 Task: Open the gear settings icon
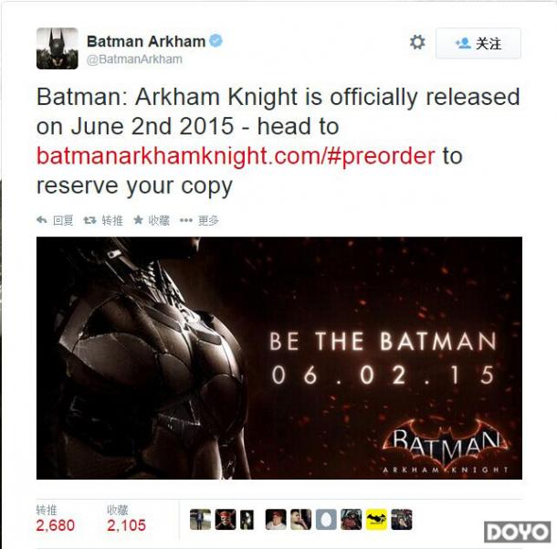417,42
